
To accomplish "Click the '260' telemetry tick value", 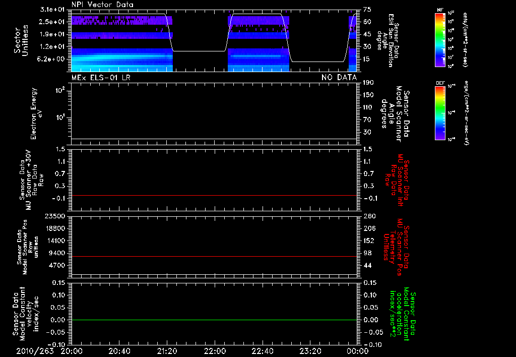I will click(x=369, y=216).
